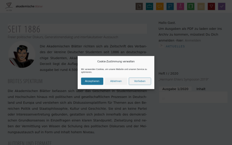Open the green page icon
This screenshot has width=232, height=145.
191,6
